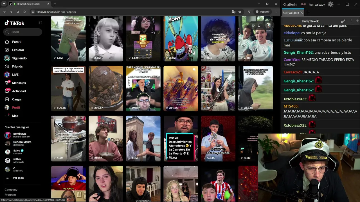The image size is (360, 202).
Task: Close the TikTok browser tab
Action: [x=48, y=4]
